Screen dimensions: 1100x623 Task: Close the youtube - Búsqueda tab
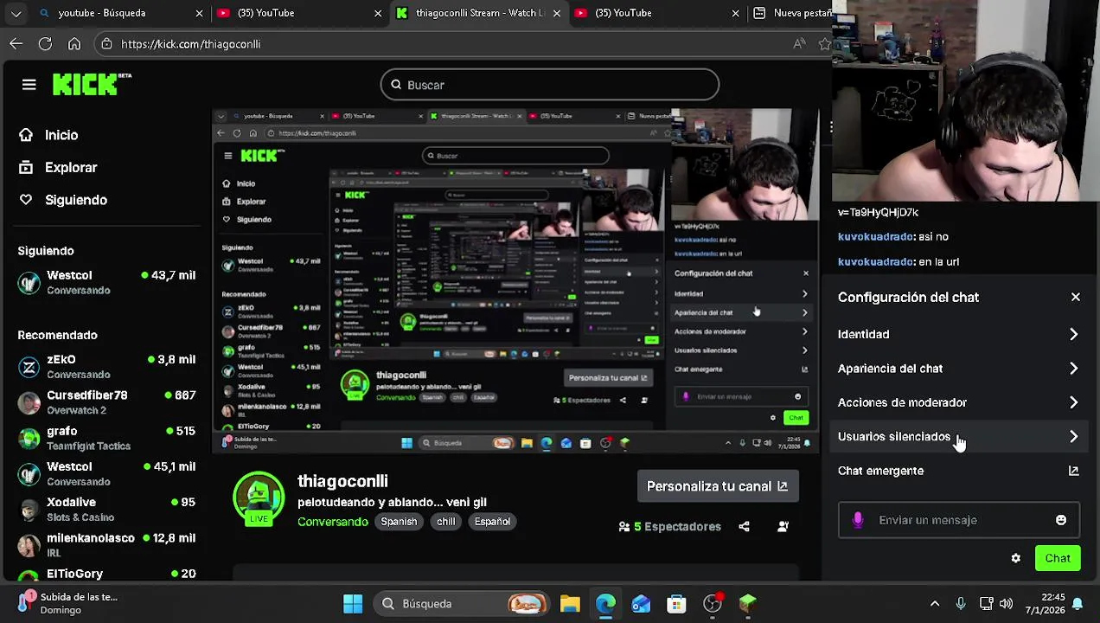pyautogui.click(x=199, y=13)
